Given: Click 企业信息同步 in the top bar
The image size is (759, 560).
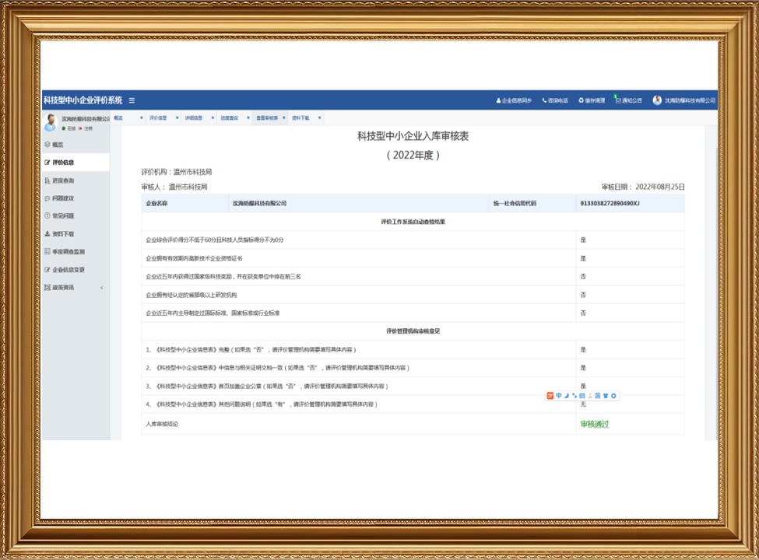Looking at the screenshot, I should (514, 100).
